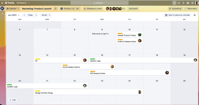Click Show menu

click(191, 9)
